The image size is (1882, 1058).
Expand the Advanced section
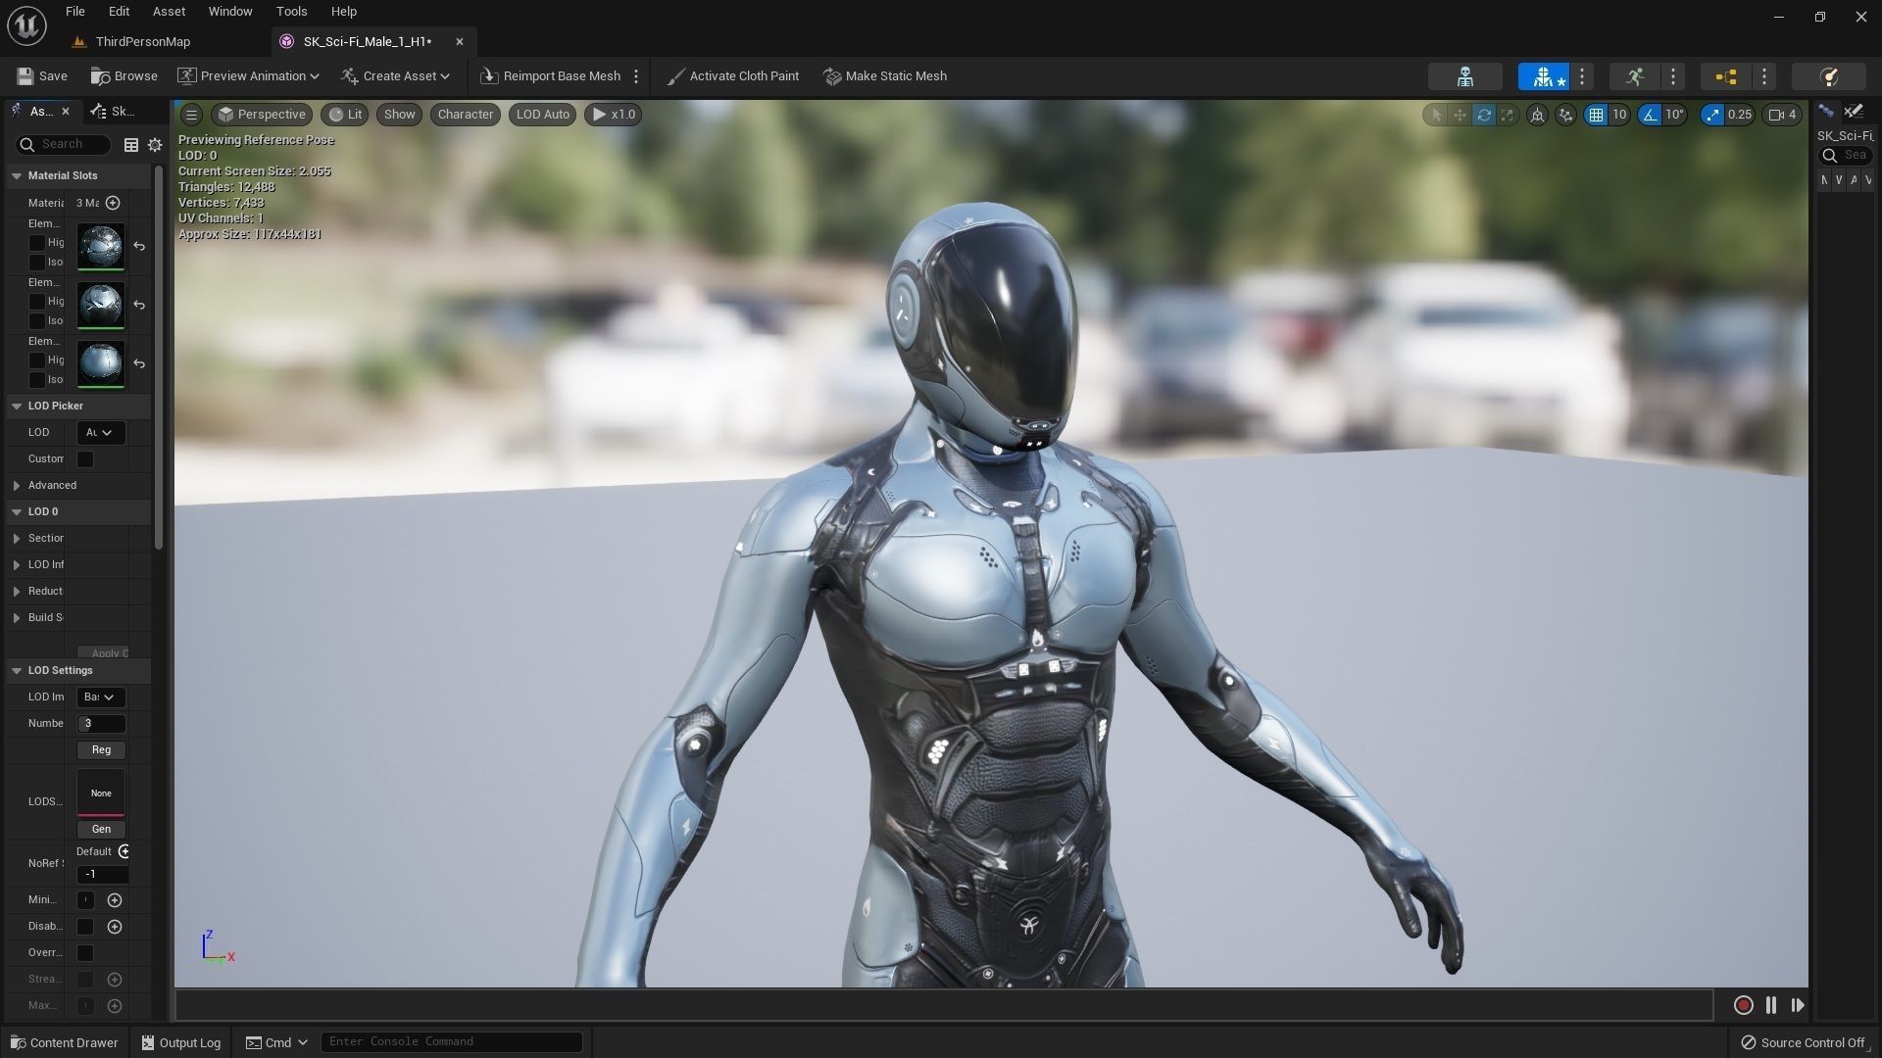coord(17,486)
